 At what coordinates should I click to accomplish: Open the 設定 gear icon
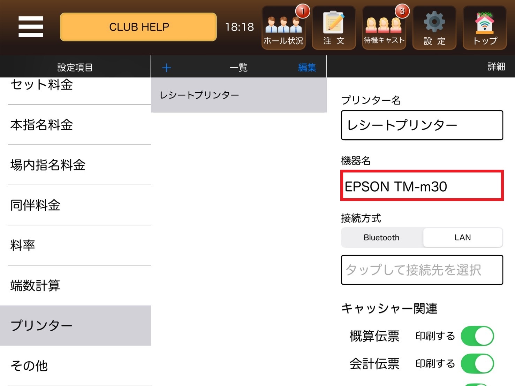pos(434,28)
